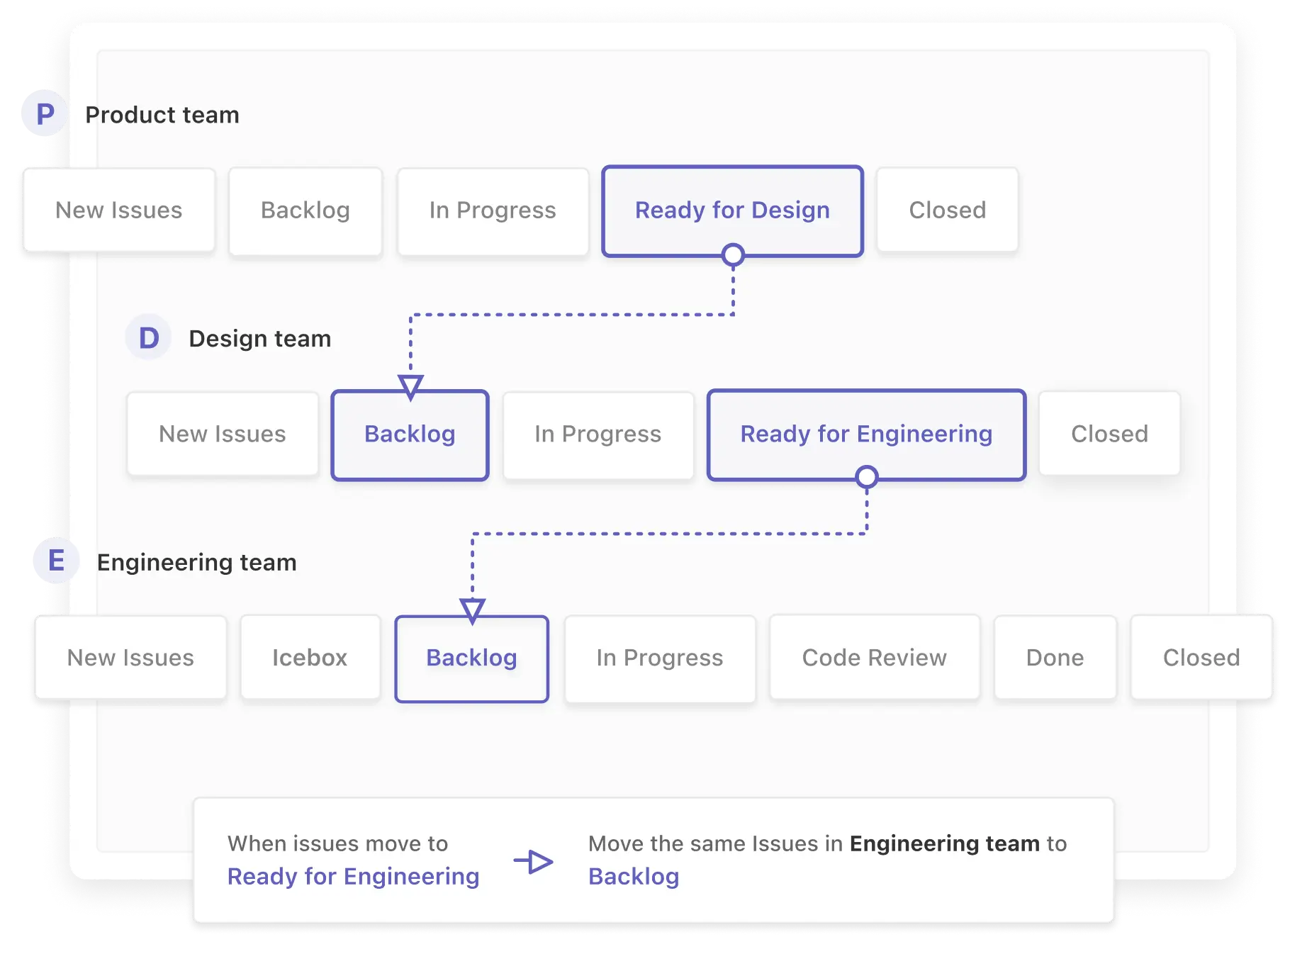This screenshot has height=954, width=1307.
Task: Click the arrow icon in the automation rule card
Action: pyautogui.click(x=534, y=861)
